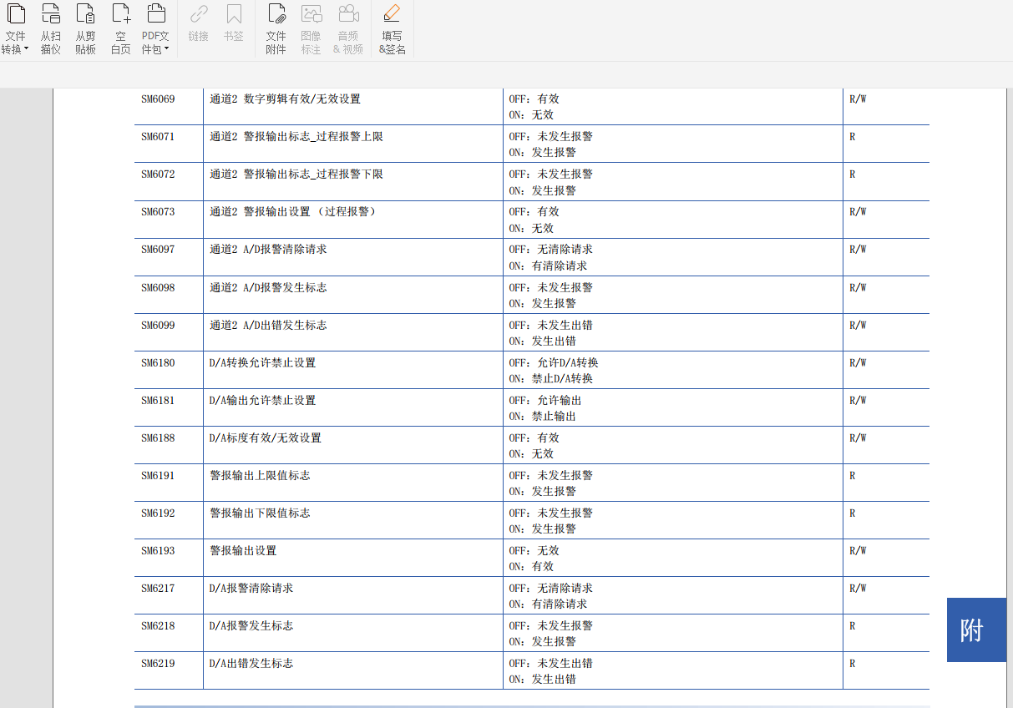Screen dimensions: 1013x708
Task: Click the SM6219 register number
Action: (158, 664)
